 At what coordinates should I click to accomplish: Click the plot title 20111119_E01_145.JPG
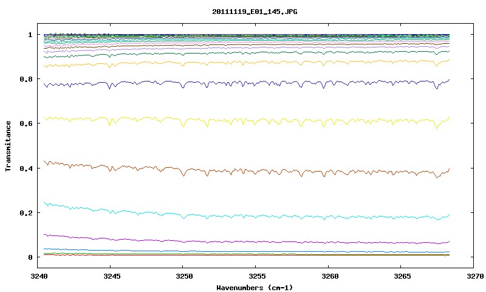(x=255, y=12)
